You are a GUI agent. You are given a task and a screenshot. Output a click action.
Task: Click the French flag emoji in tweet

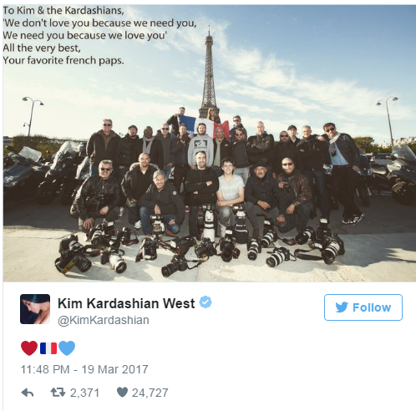[48, 348]
